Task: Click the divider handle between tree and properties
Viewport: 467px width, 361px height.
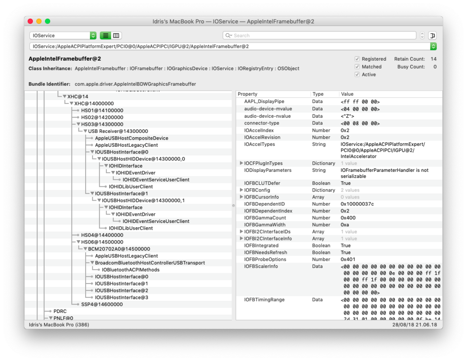Action: click(x=234, y=205)
